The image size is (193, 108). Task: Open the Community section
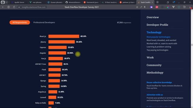pos(154,65)
